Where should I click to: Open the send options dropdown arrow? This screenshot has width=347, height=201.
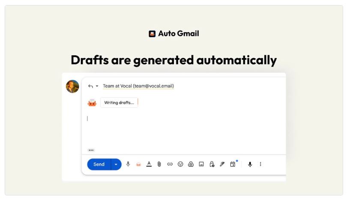pyautogui.click(x=116, y=164)
